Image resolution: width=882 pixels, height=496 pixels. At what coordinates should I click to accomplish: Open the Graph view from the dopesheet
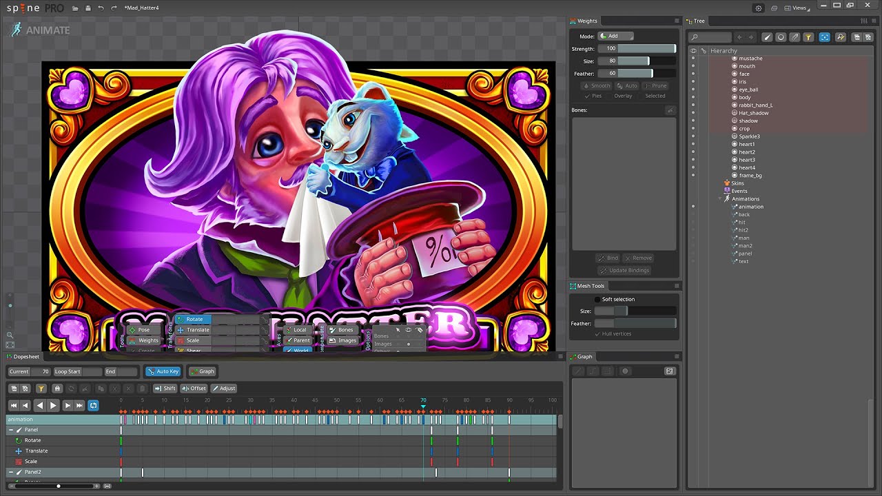[x=203, y=371]
